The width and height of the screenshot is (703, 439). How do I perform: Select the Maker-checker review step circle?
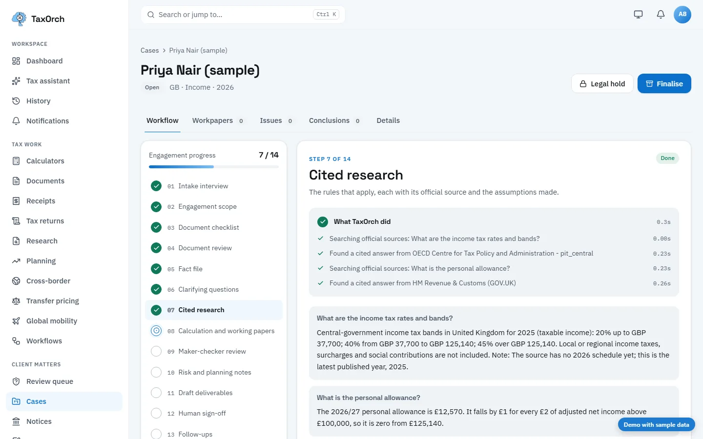coord(156,351)
